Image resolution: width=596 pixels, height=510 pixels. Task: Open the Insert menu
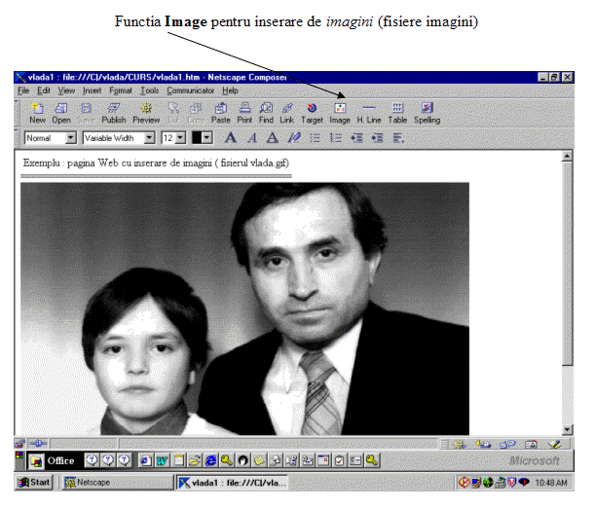click(x=92, y=90)
